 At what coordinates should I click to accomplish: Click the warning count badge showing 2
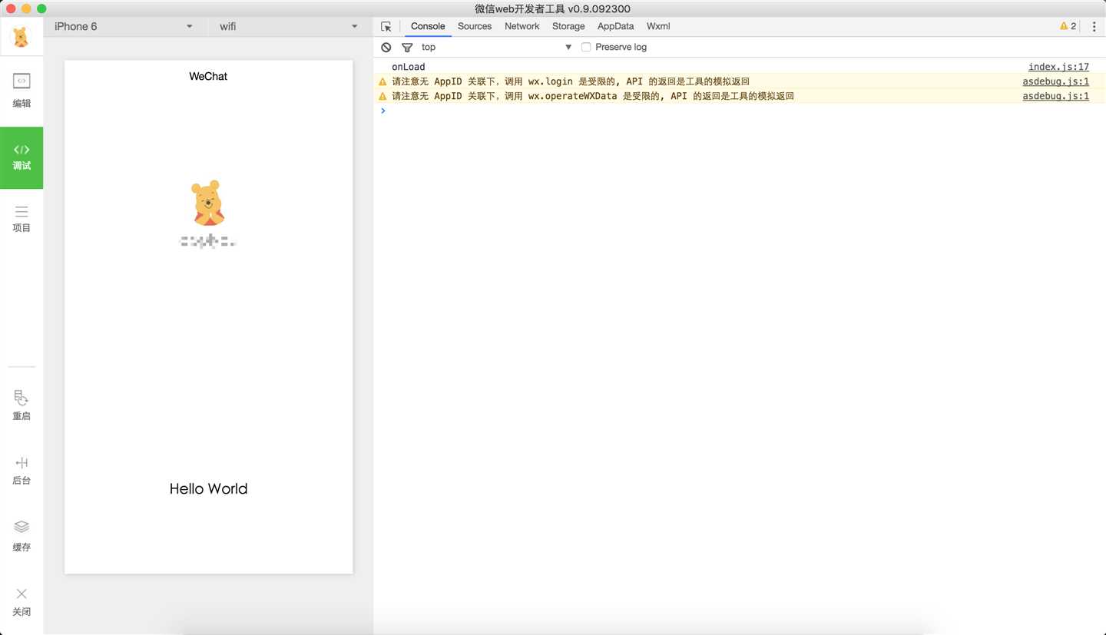(x=1068, y=26)
